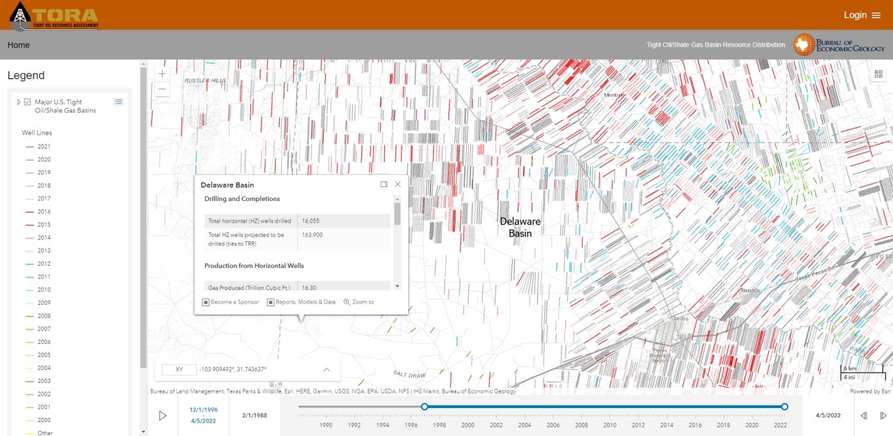Screen dimensions: 893x436
Task: Click the 2/1/1988 minimum date label
Action: pyautogui.click(x=256, y=416)
